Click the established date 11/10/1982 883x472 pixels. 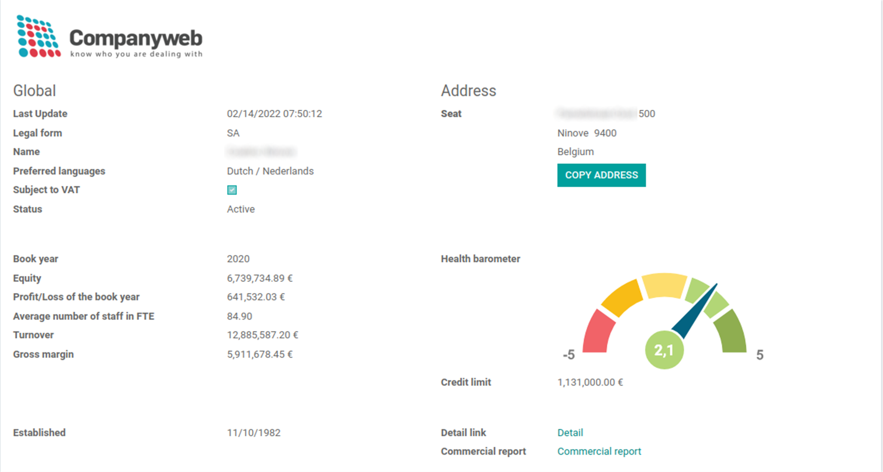pos(254,433)
